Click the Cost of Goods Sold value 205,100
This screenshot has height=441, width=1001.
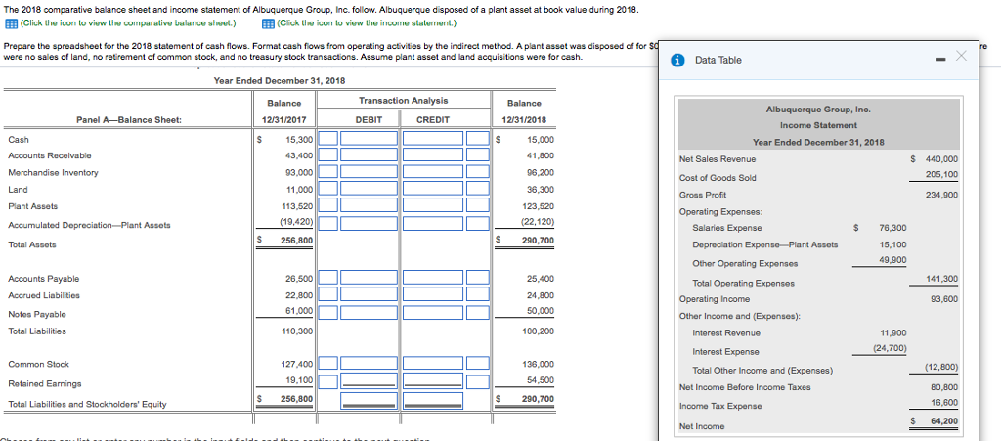(941, 174)
